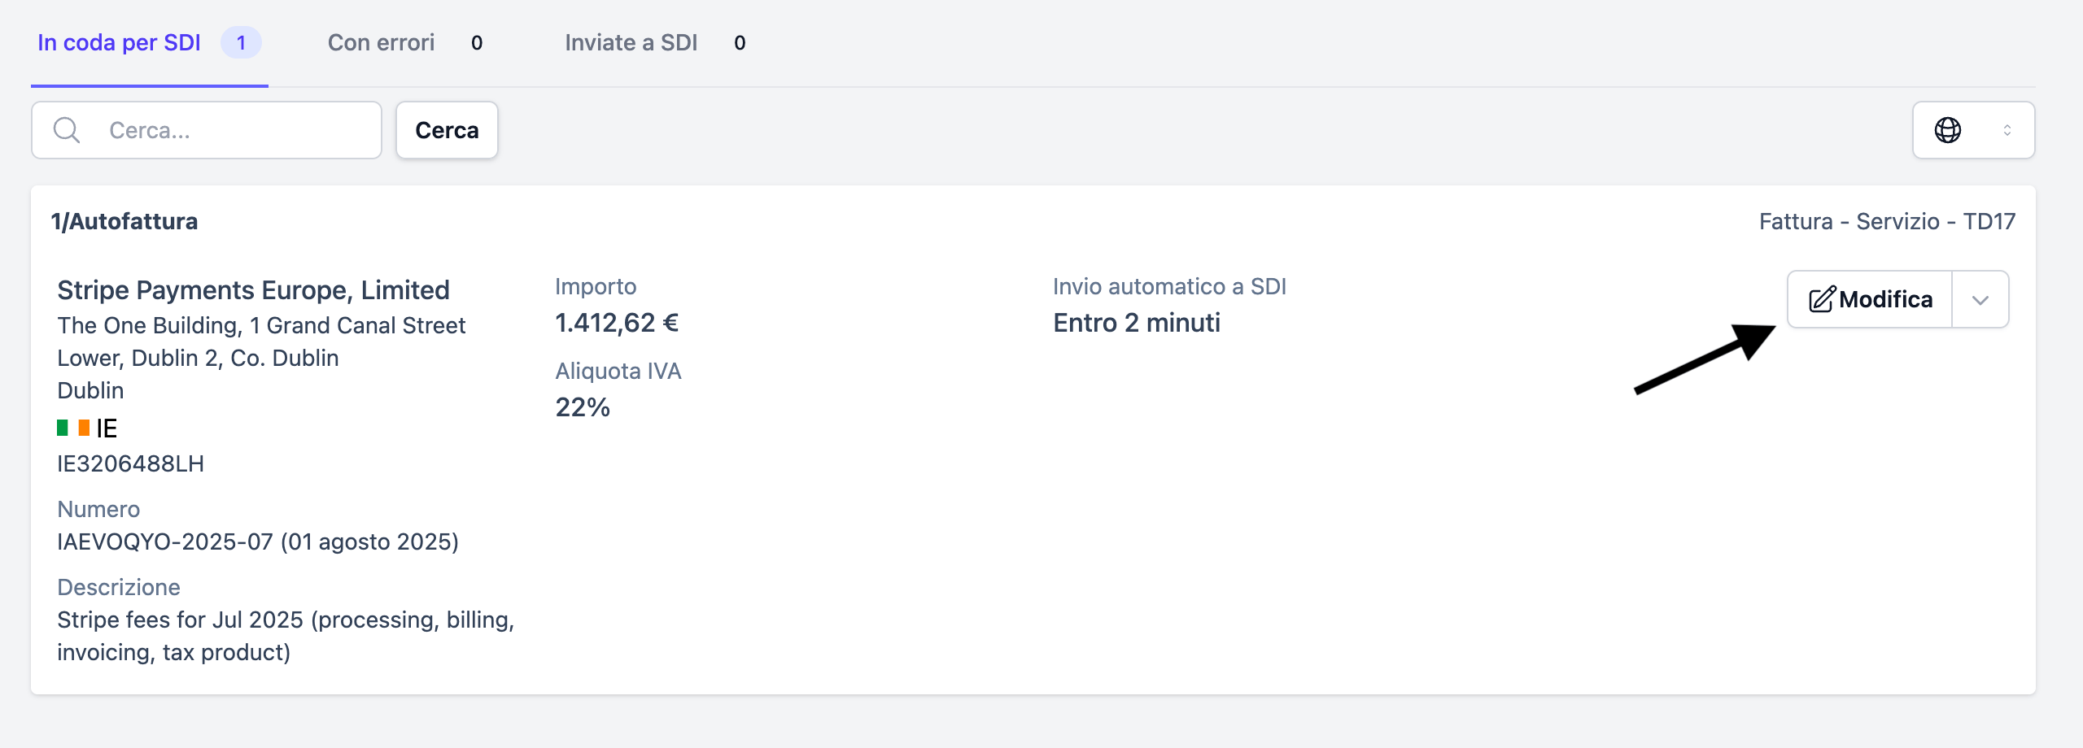This screenshot has height=748, width=2083.
Task: Click the magnifying glass search icon
Action: click(x=66, y=130)
